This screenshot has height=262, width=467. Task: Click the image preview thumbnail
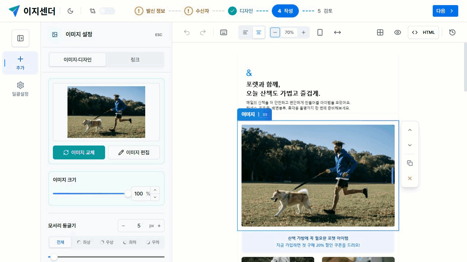(x=106, y=112)
